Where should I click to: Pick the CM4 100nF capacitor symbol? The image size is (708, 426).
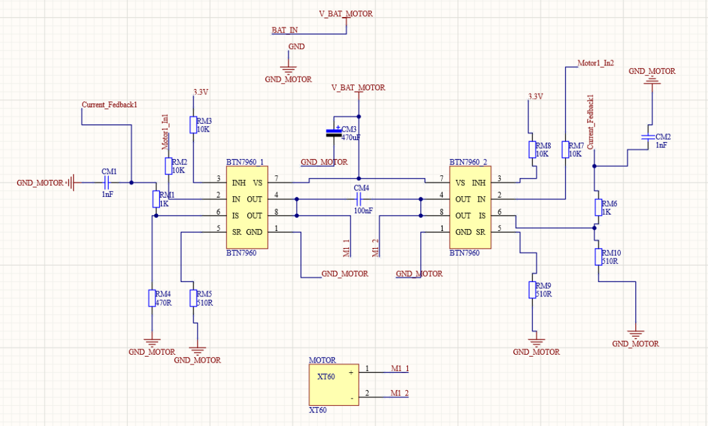[x=359, y=199]
